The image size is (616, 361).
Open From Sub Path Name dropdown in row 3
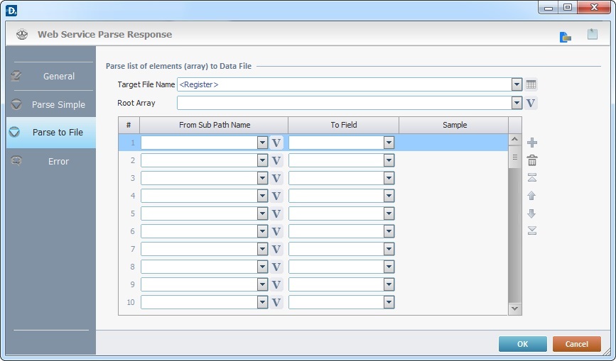point(262,178)
